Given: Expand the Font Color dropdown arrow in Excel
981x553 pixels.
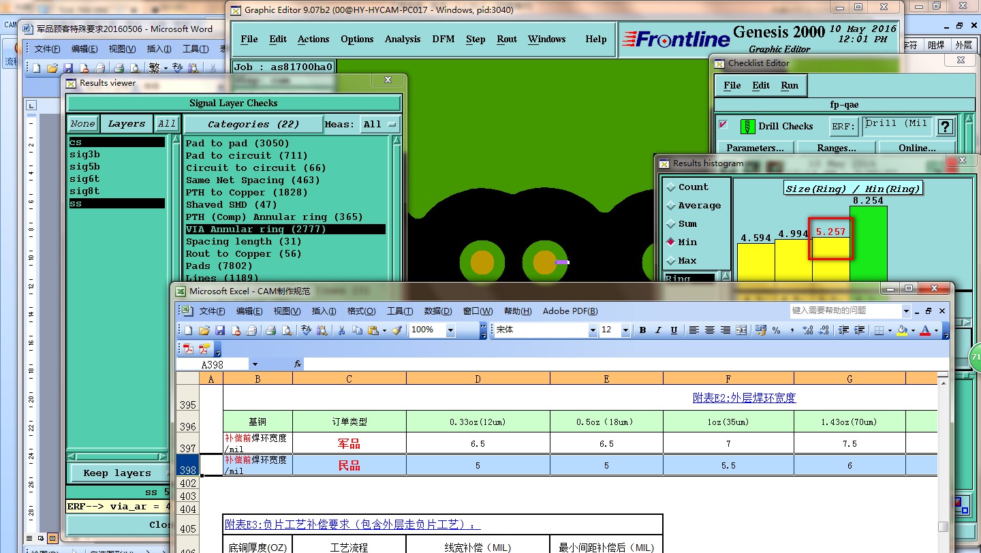Looking at the screenshot, I should click(936, 330).
